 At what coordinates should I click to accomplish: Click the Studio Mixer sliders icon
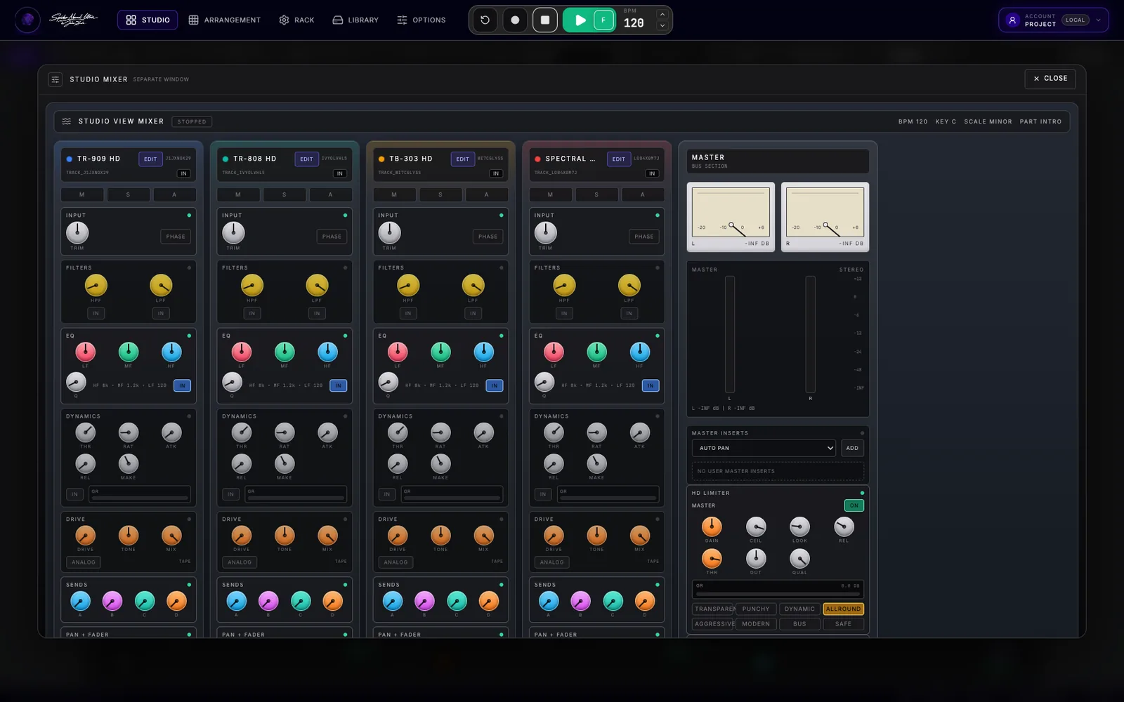coord(55,79)
